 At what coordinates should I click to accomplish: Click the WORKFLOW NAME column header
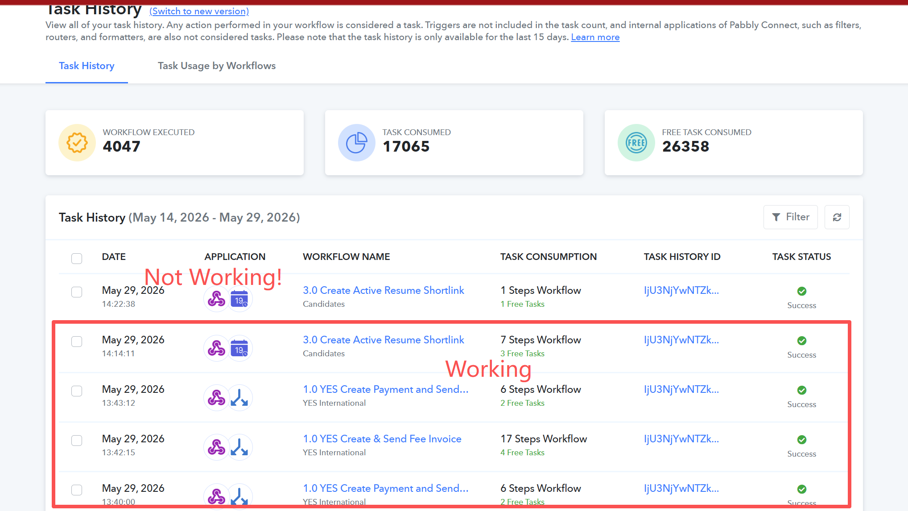347,257
